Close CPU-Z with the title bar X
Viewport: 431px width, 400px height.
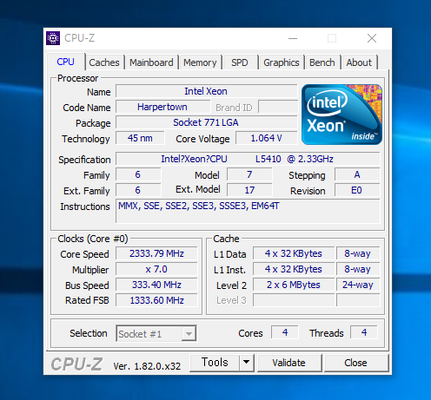(372, 38)
